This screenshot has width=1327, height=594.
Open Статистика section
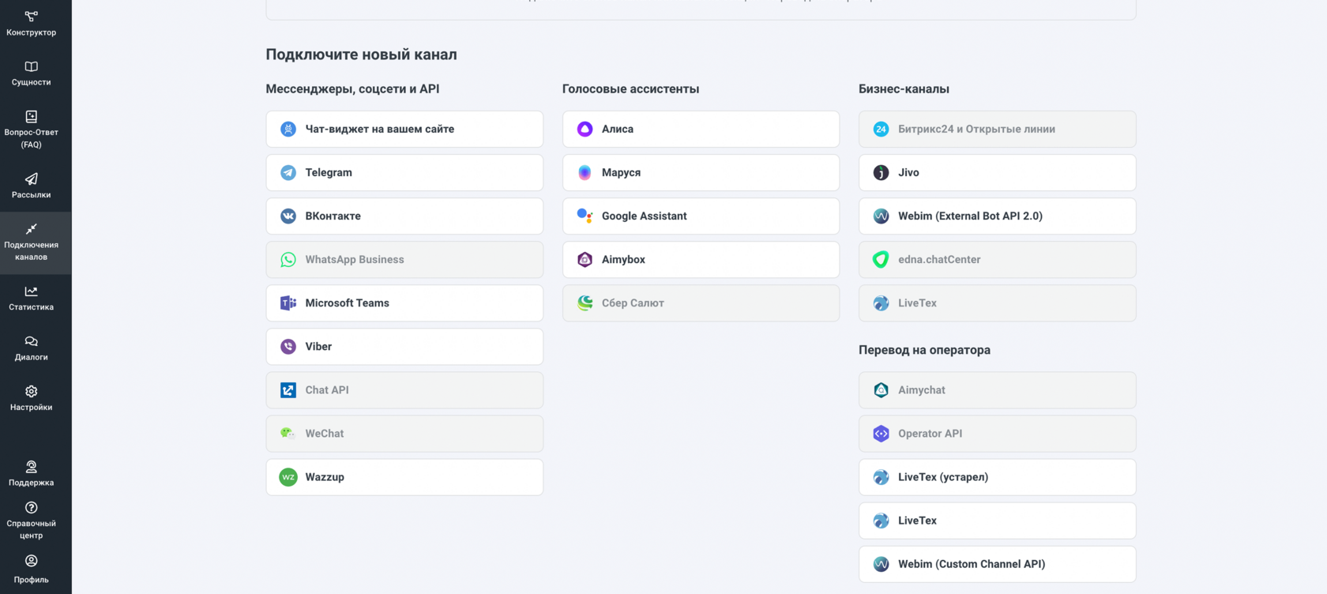[x=32, y=299]
